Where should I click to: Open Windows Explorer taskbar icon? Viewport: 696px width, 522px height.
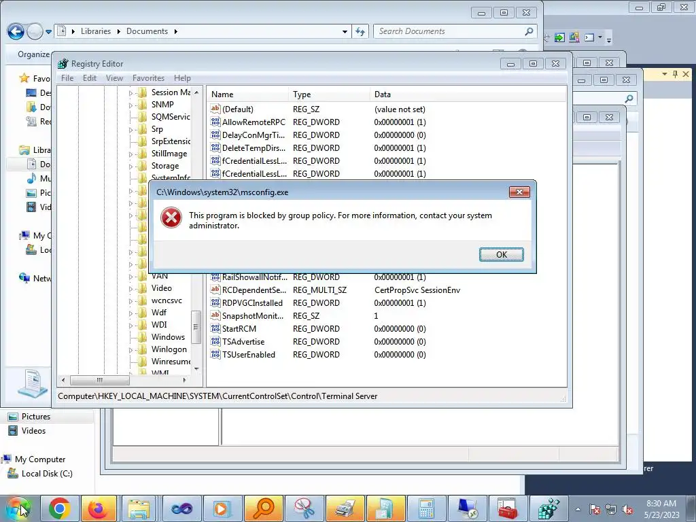(x=139, y=508)
